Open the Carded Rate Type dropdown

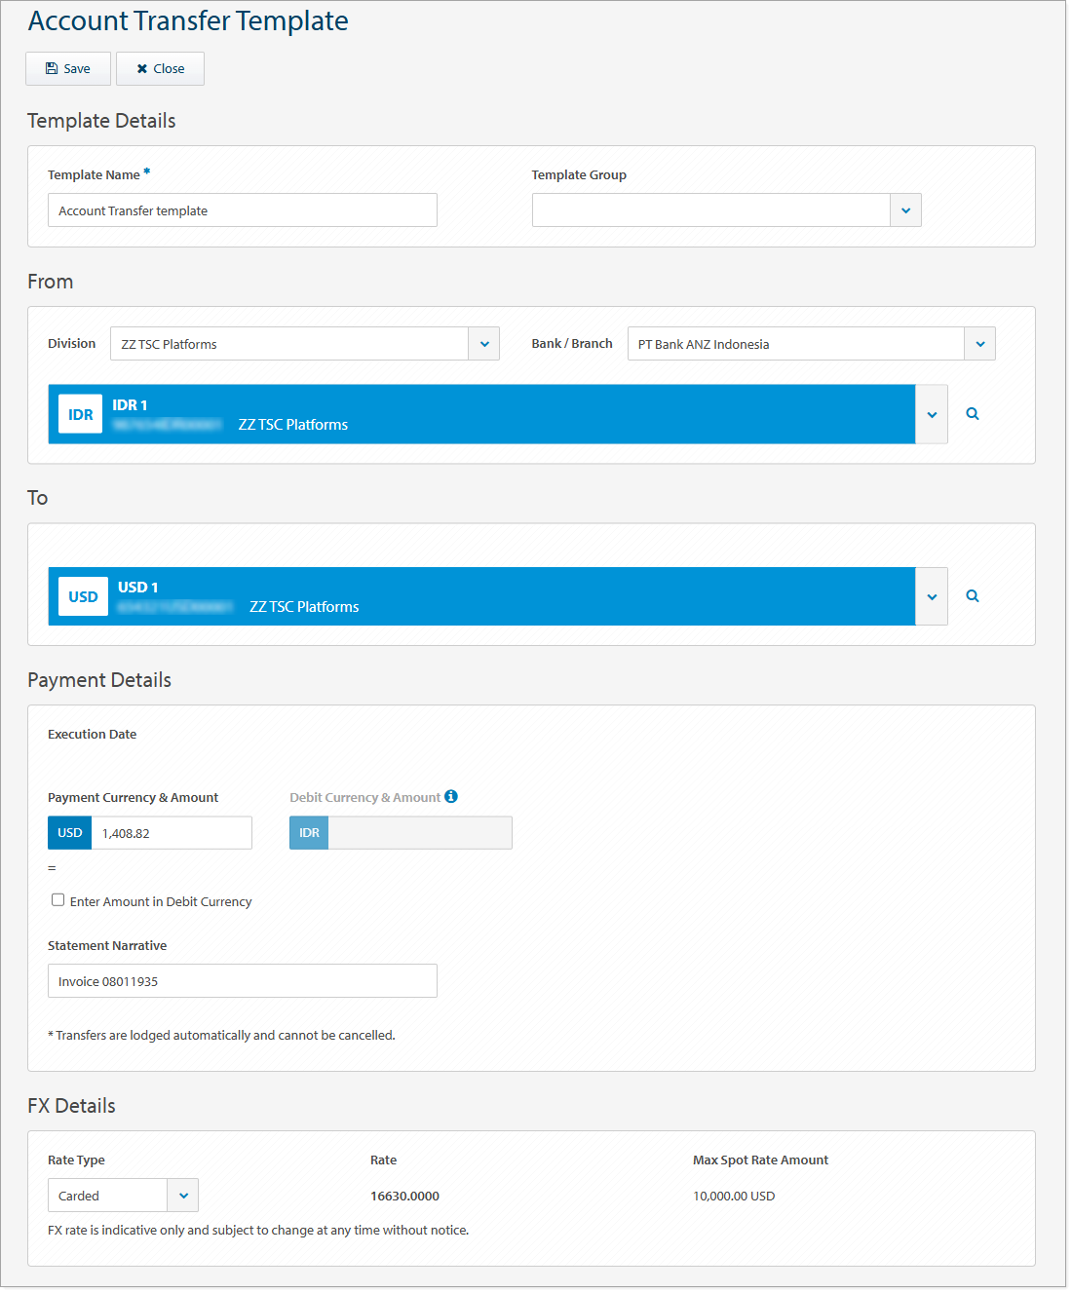[x=182, y=1195]
